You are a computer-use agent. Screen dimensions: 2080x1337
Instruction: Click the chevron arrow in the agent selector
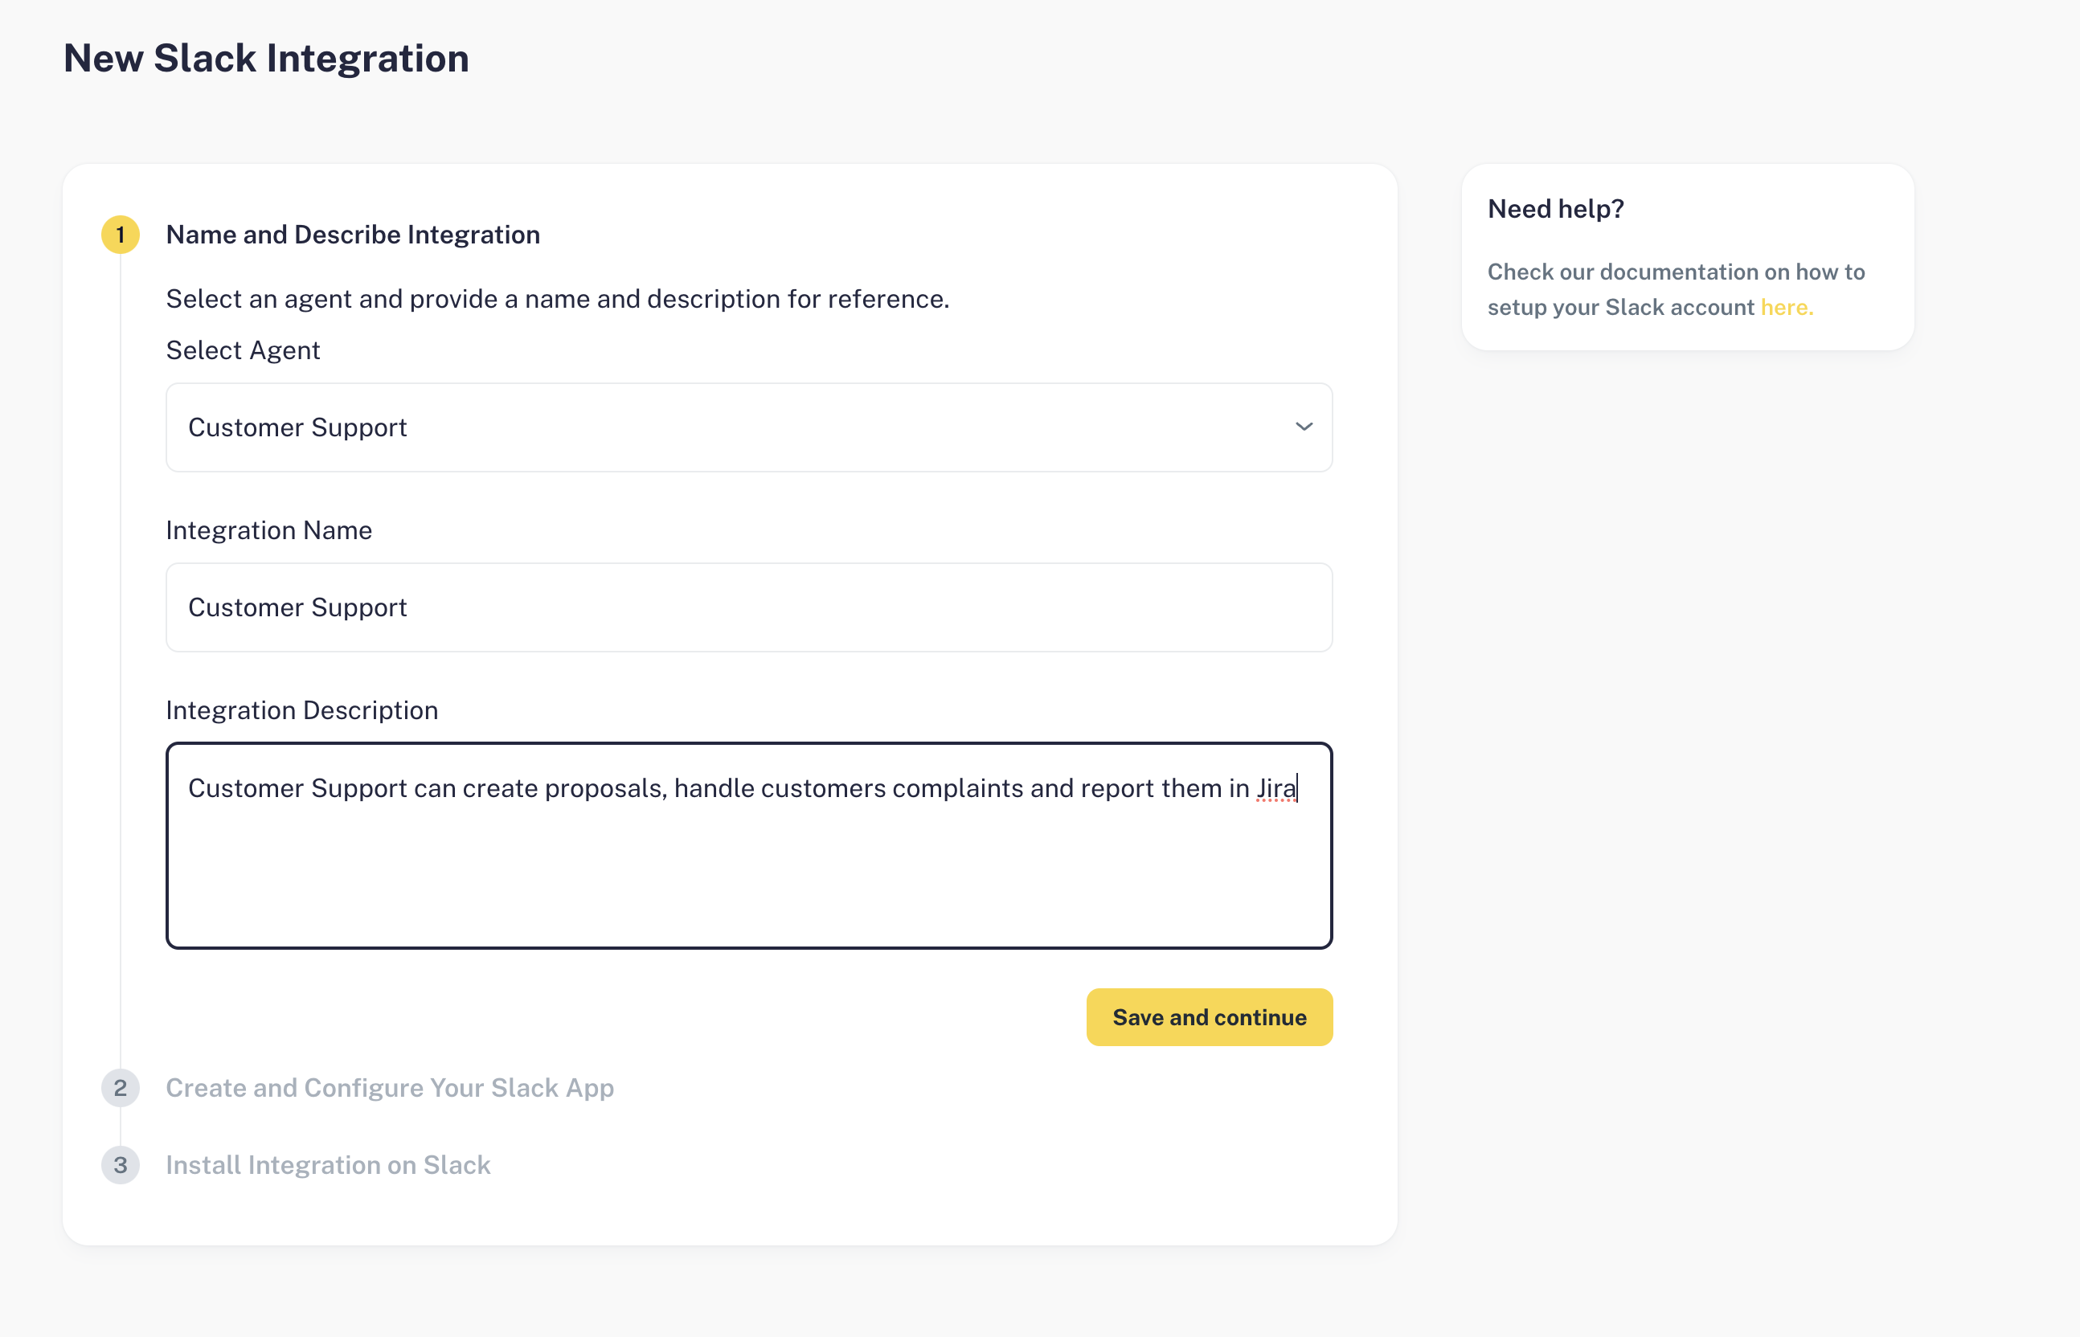point(1304,427)
